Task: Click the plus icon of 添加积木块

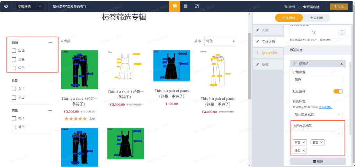Action: pos(257,53)
